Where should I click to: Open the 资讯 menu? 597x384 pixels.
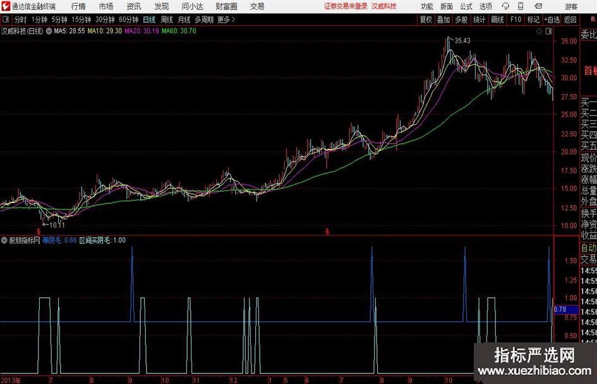point(134,6)
